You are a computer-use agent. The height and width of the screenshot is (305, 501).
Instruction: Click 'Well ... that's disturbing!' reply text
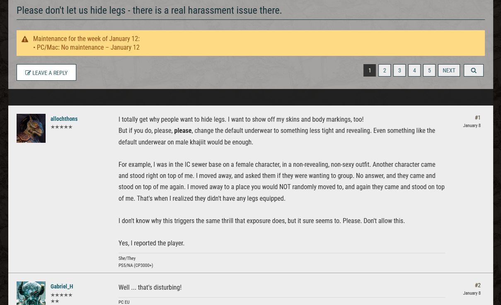pos(150,287)
